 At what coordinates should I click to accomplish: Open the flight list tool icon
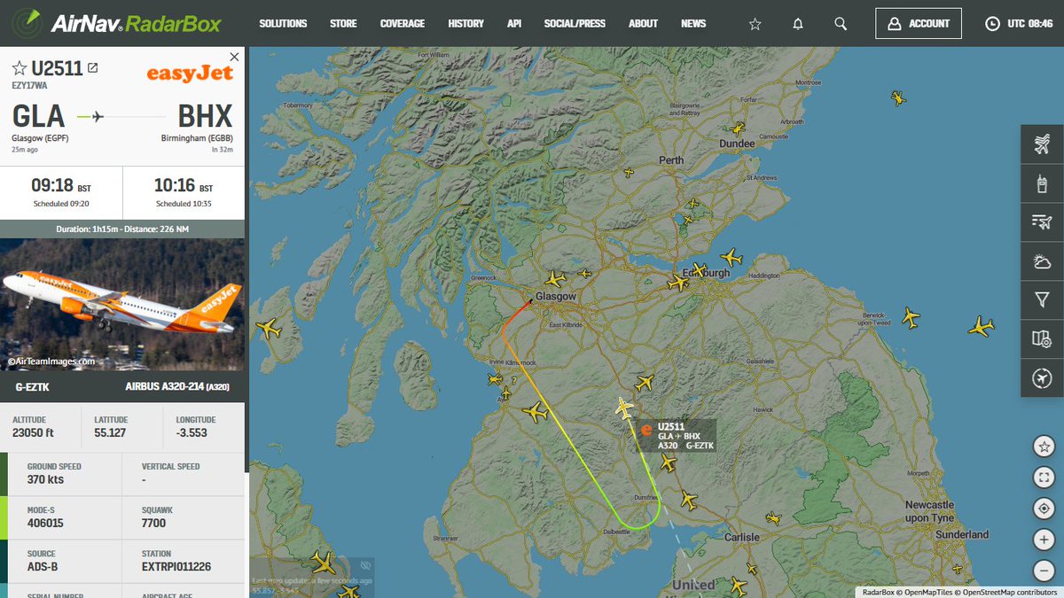[x=1042, y=221]
